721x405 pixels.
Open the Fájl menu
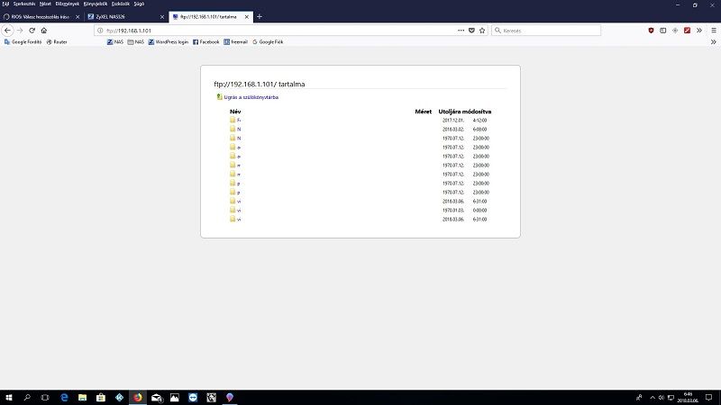pyautogui.click(x=5, y=4)
